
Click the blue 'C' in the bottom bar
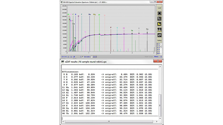point(81,57)
